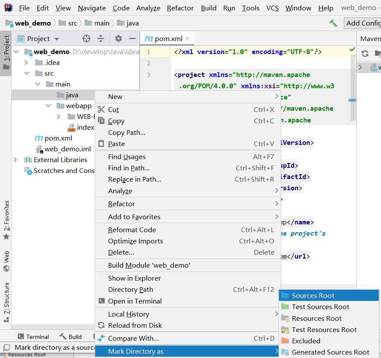This screenshot has height=358, width=381.
Task: Select Copy Path... menu item
Action: coord(188,132)
